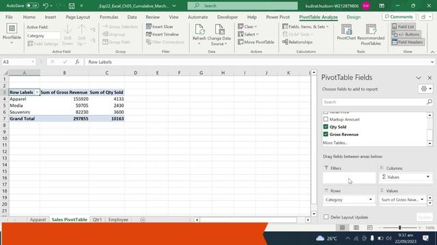Viewport: 437px width, 245px height.
Task: Collapse the ribbon with chevron
Action: 432,52
